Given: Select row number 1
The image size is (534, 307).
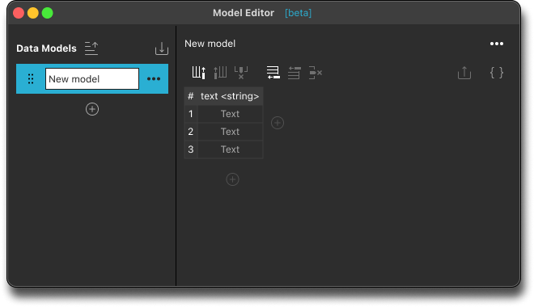Looking at the screenshot, I should pos(191,114).
